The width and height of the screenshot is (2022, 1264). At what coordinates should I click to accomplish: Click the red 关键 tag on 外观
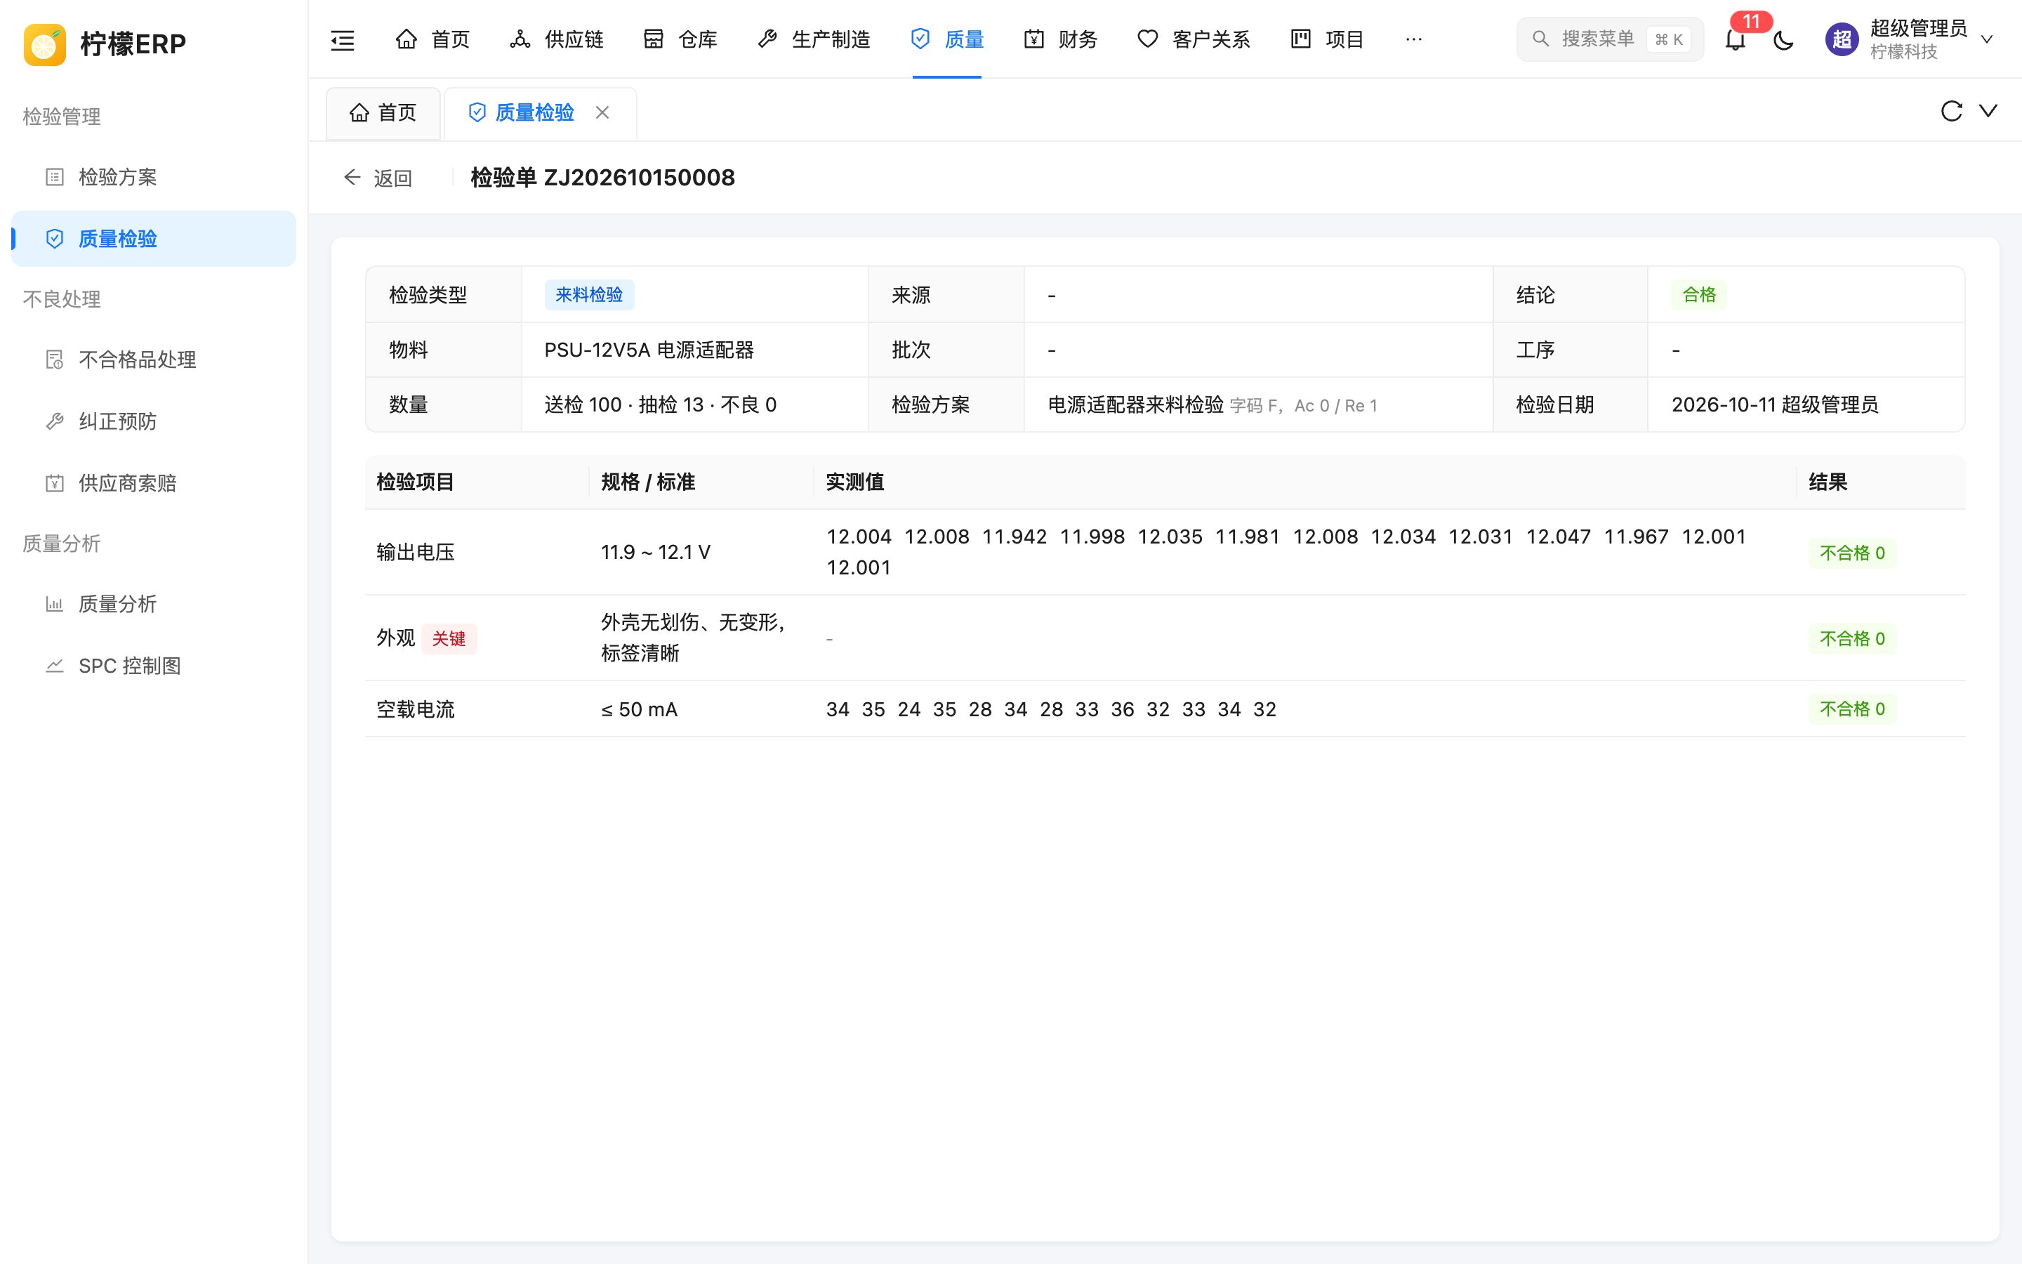449,639
